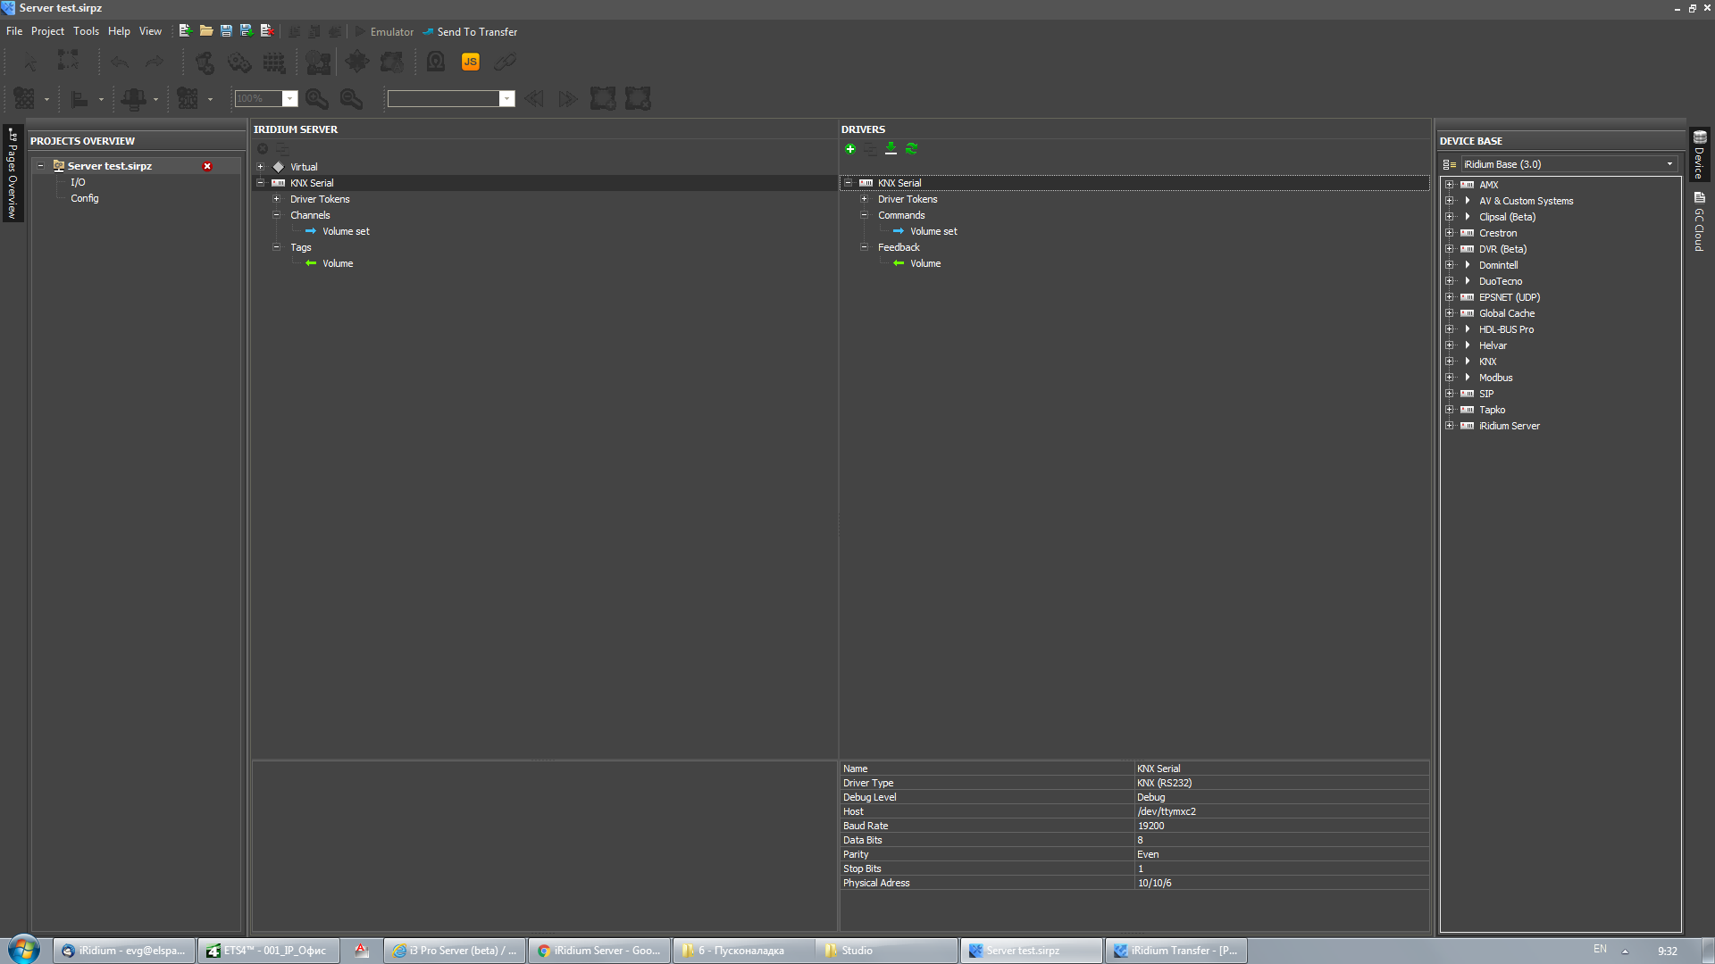Click the Emulator button
The width and height of the screenshot is (1715, 964).
coord(385,31)
